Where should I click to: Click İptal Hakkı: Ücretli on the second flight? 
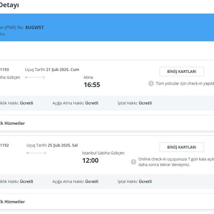(x=135, y=181)
